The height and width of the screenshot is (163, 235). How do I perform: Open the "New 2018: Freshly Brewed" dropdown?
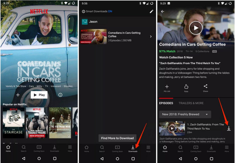point(185,114)
